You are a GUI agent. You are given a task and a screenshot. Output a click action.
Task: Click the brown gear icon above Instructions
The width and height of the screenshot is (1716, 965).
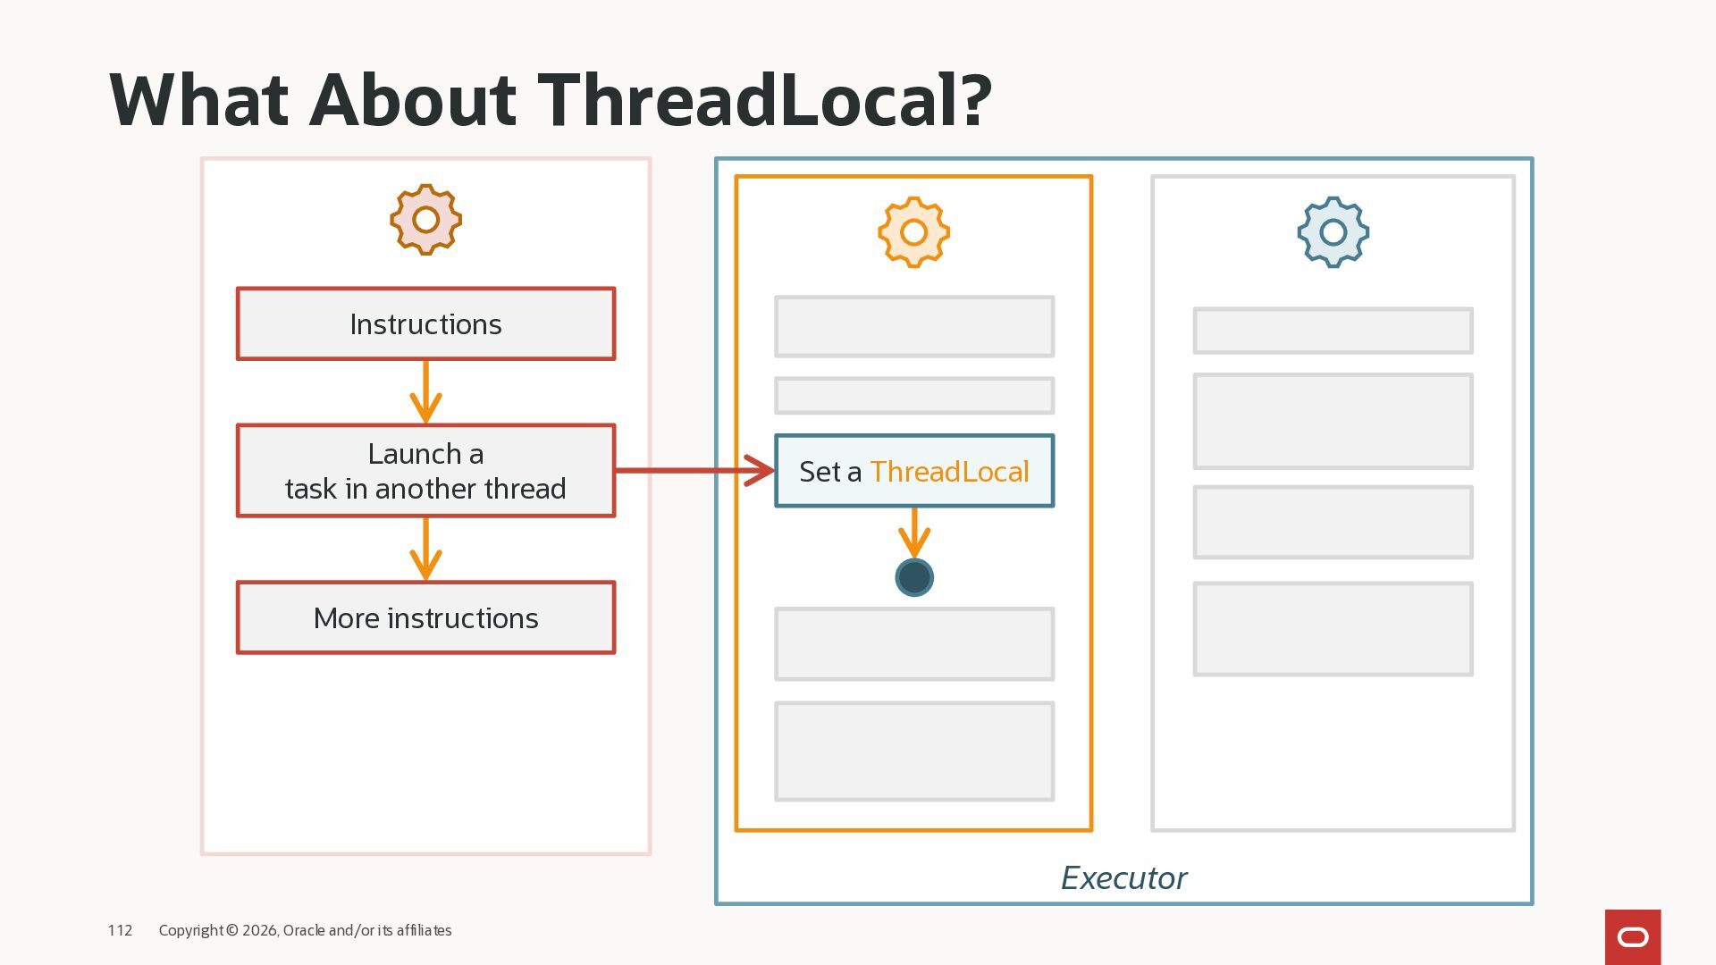(x=425, y=220)
